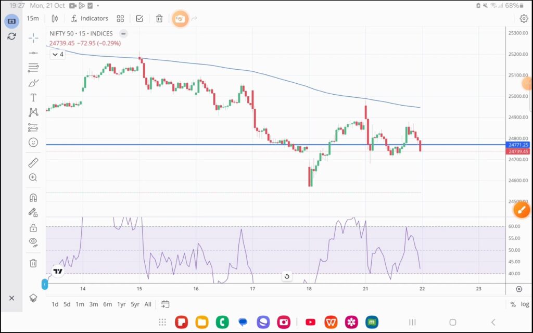Viewport: 533px width, 333px height.
Task: Select the blue 24771.25 price label
Action: coord(518,145)
